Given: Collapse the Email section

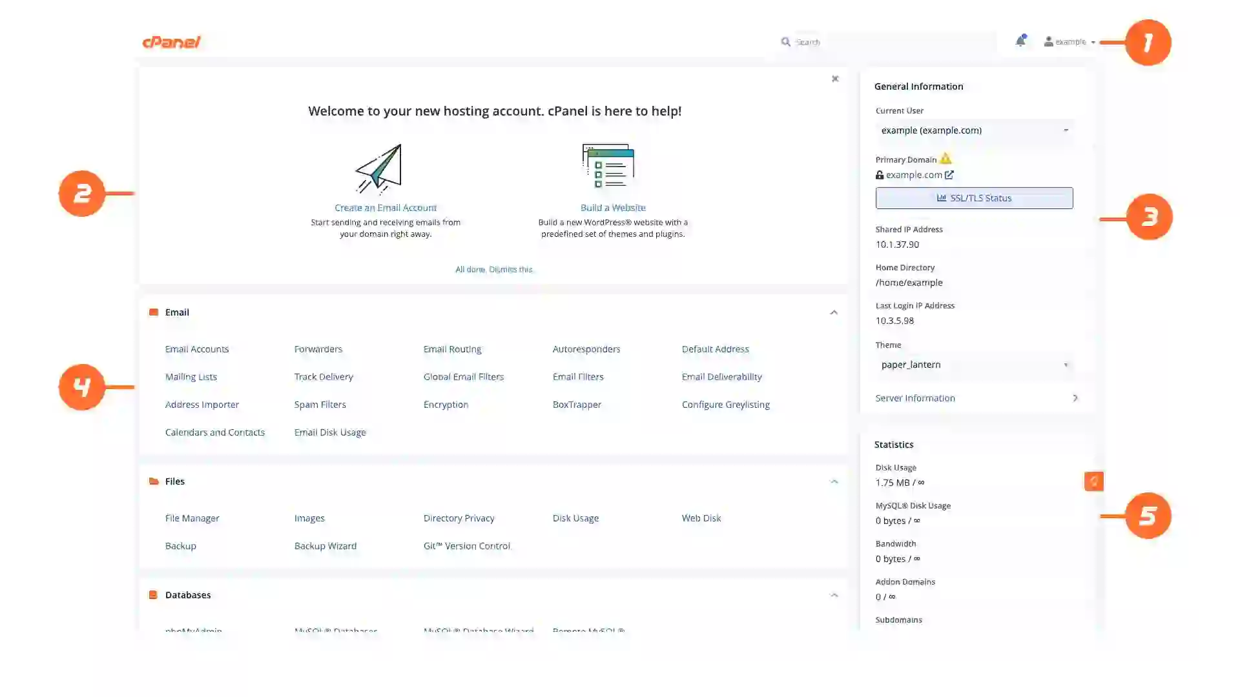Looking at the screenshot, I should pyautogui.click(x=834, y=312).
